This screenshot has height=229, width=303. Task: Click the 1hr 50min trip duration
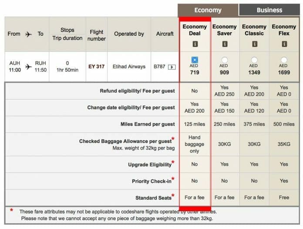(67, 70)
